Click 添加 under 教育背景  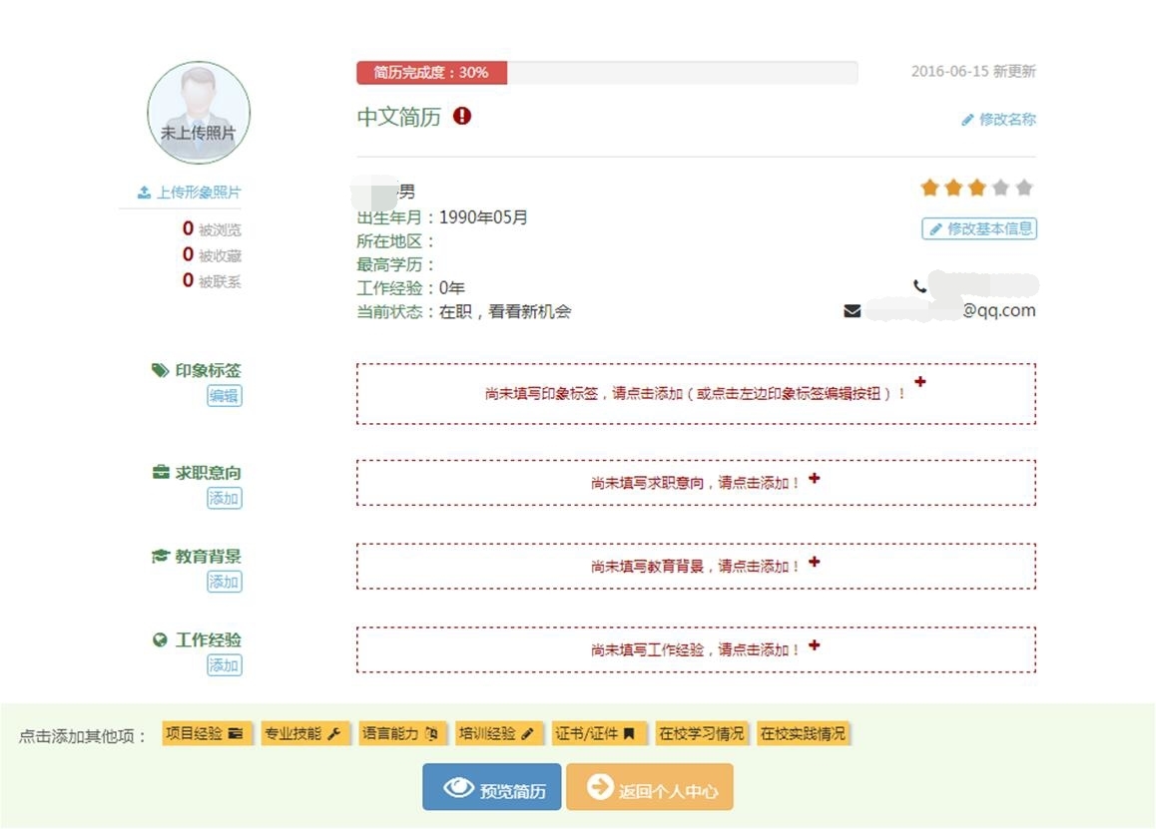(224, 582)
